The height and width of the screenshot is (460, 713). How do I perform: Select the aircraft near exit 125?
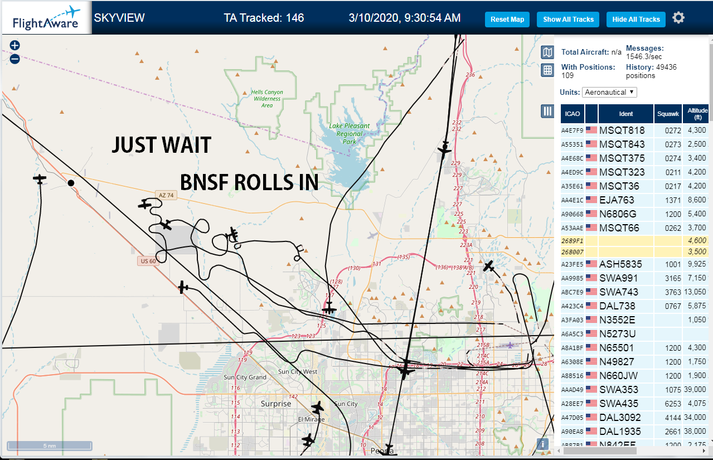coord(329,308)
